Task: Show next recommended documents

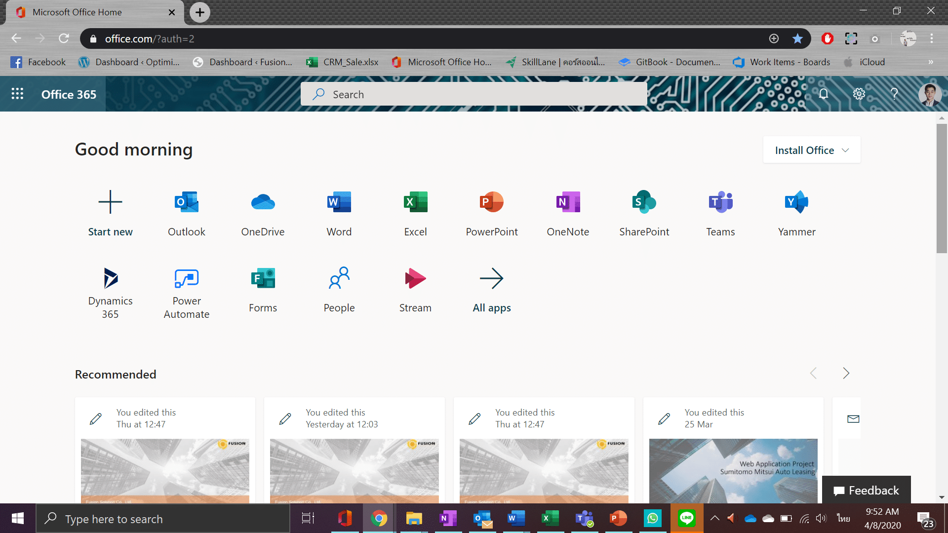Action: click(x=846, y=373)
